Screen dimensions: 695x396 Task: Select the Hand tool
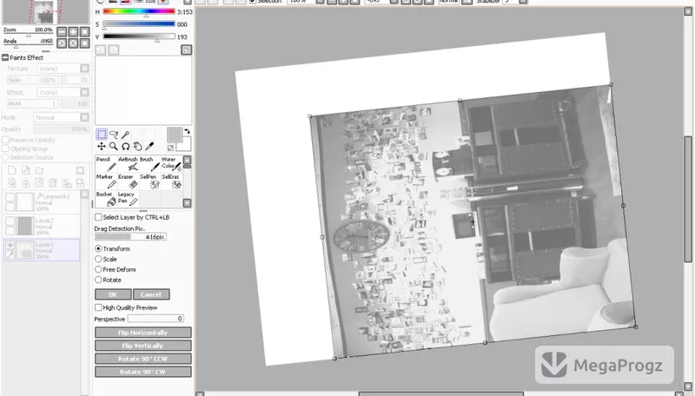[138, 146]
